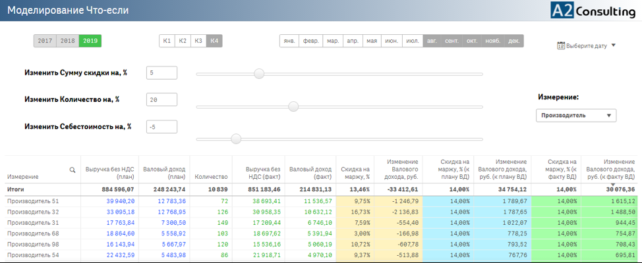The width and height of the screenshot is (642, 263).
Task: Click the Количество percent input field
Action: 162,100
